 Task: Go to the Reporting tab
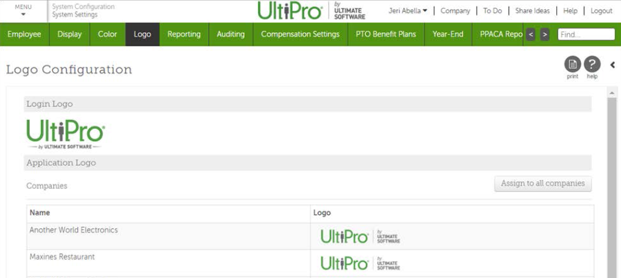[184, 35]
